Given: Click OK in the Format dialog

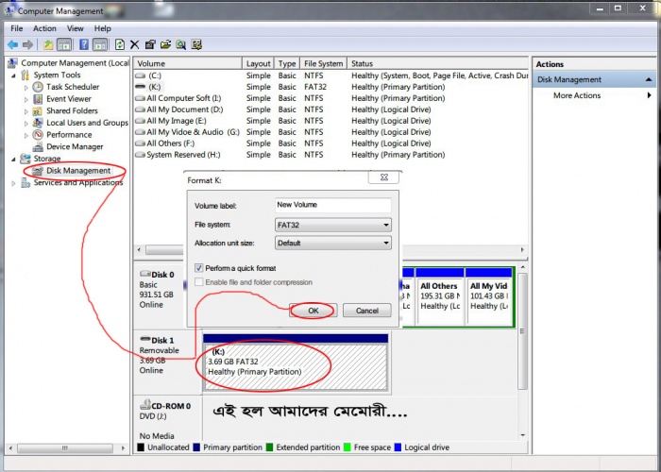Looking at the screenshot, I should tap(313, 311).
